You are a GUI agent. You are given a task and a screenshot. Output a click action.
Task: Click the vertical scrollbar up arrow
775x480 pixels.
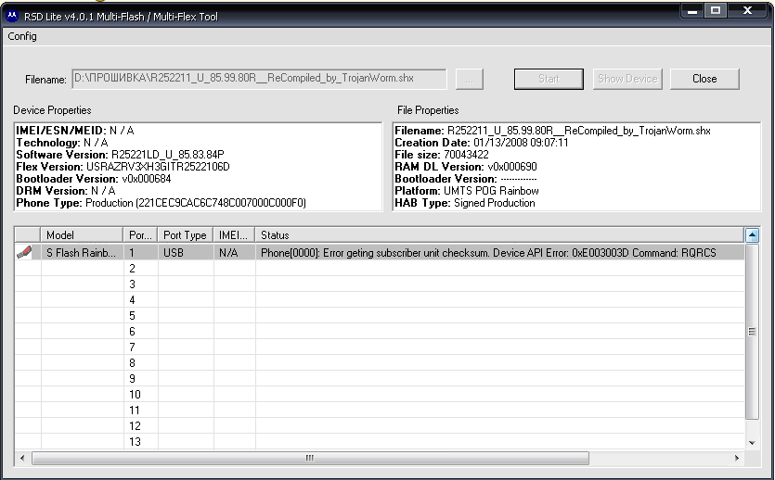(x=752, y=235)
